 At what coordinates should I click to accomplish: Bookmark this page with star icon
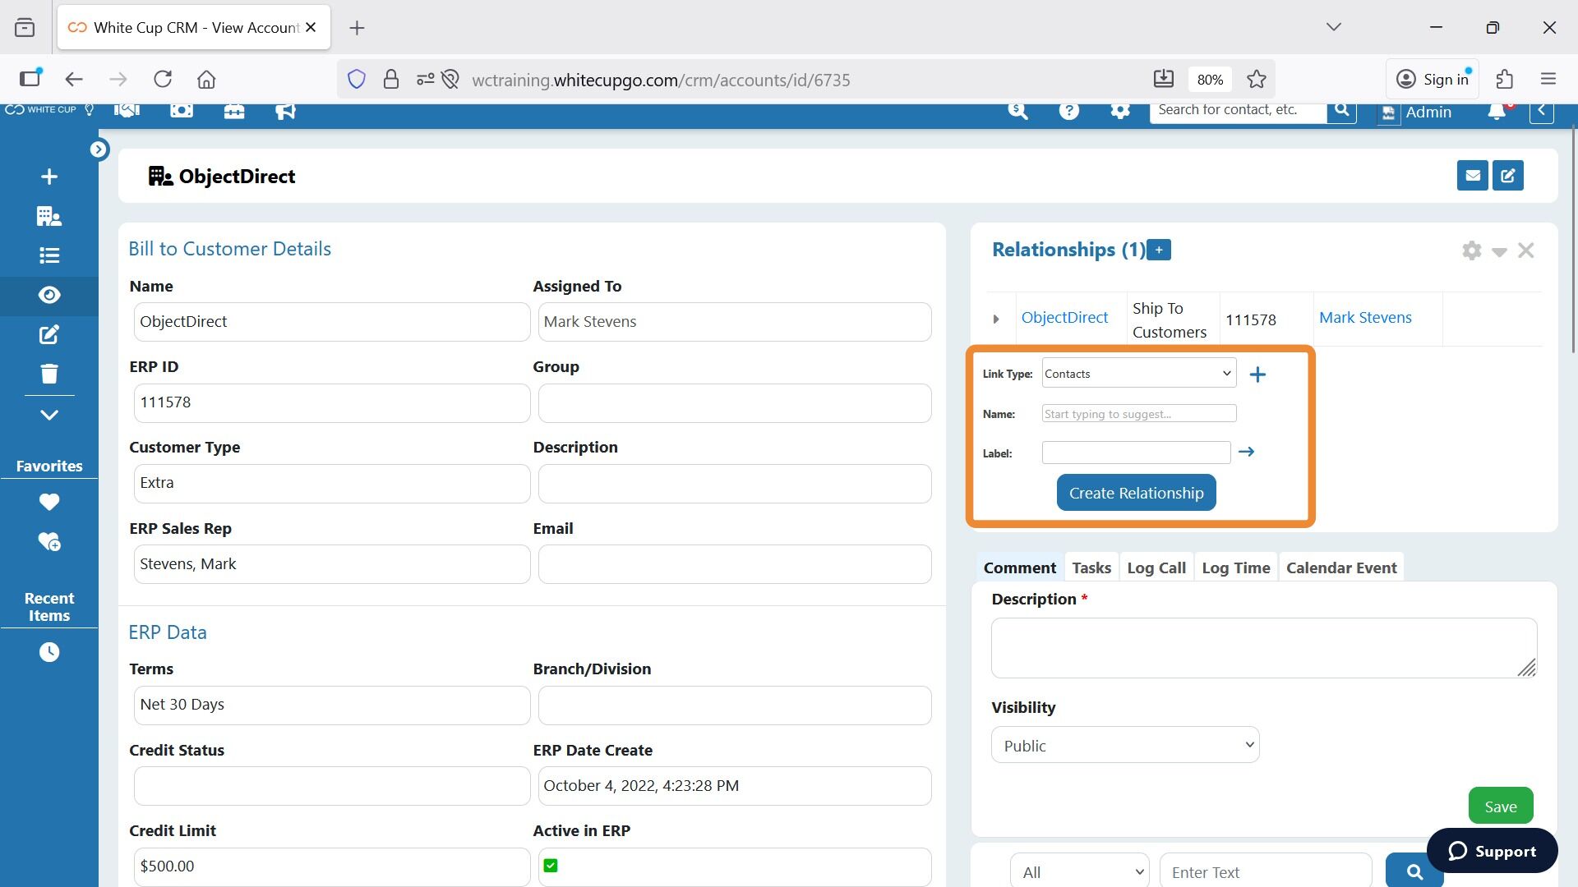(1256, 79)
